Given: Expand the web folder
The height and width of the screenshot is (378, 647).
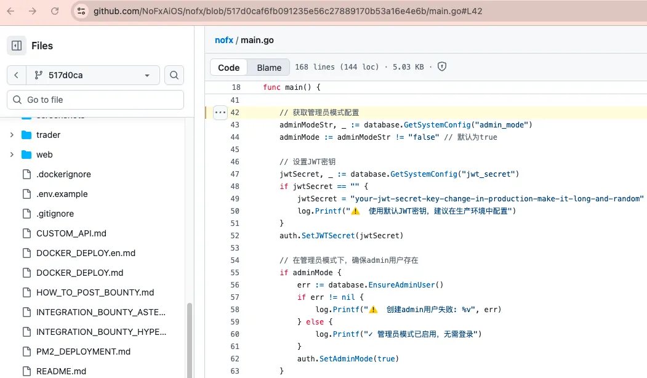Looking at the screenshot, I should coord(12,155).
